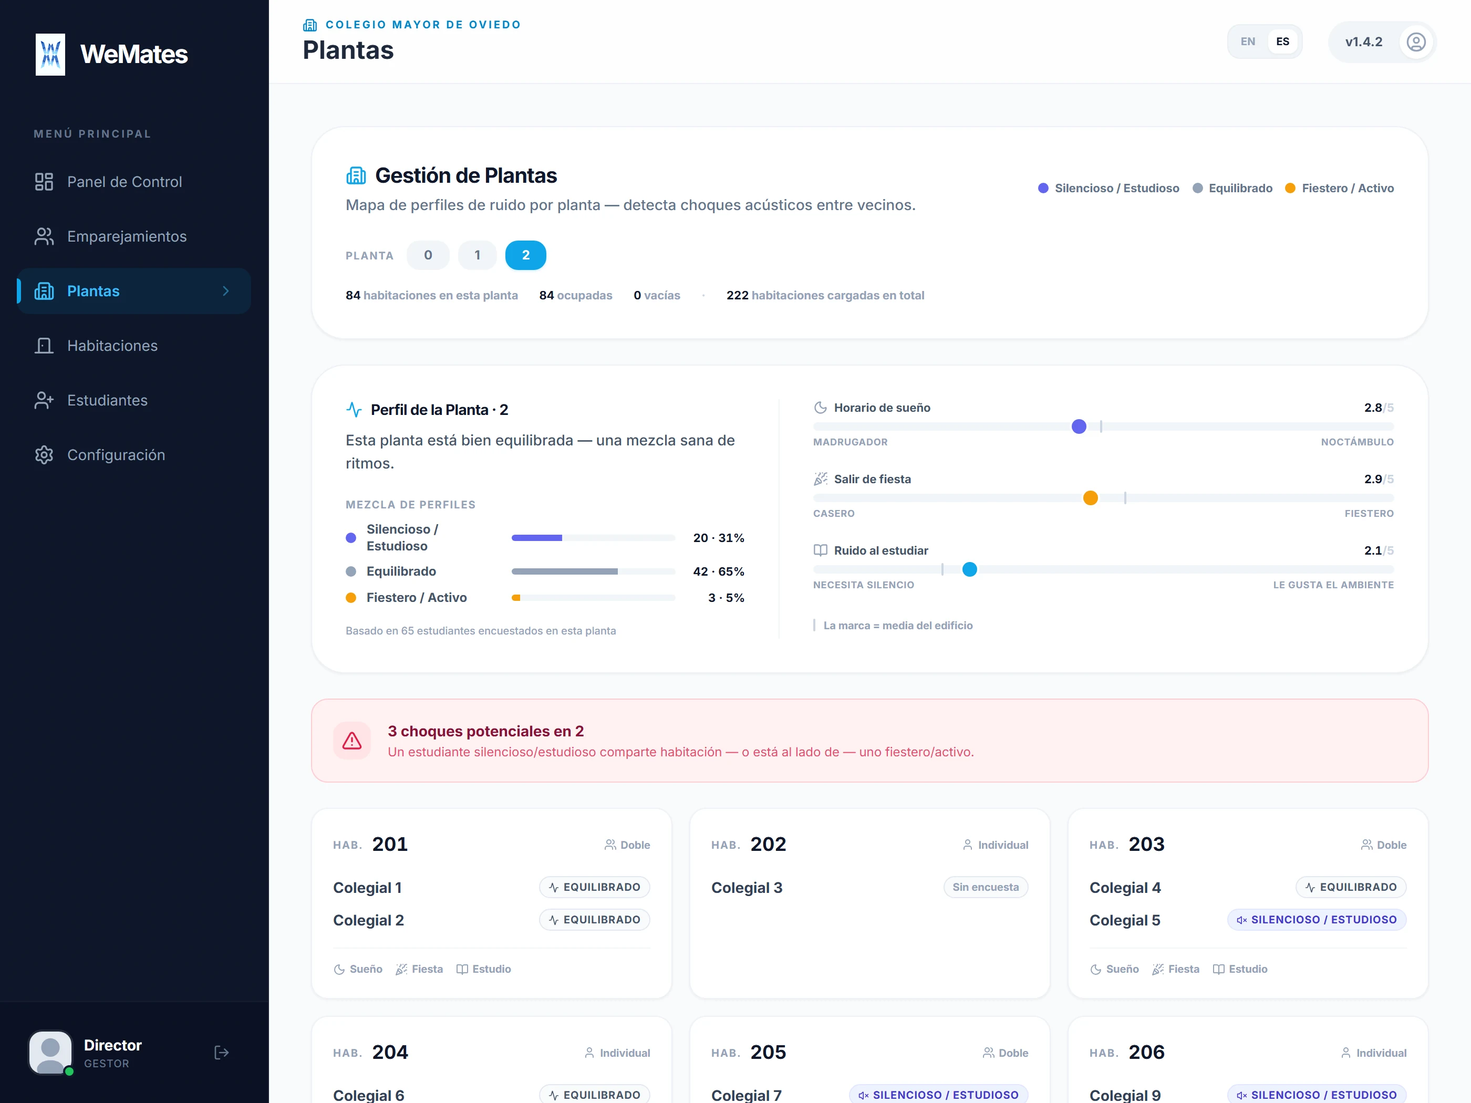Navigate to Habitaciones
Image resolution: width=1471 pixels, height=1103 pixels.
(134, 346)
